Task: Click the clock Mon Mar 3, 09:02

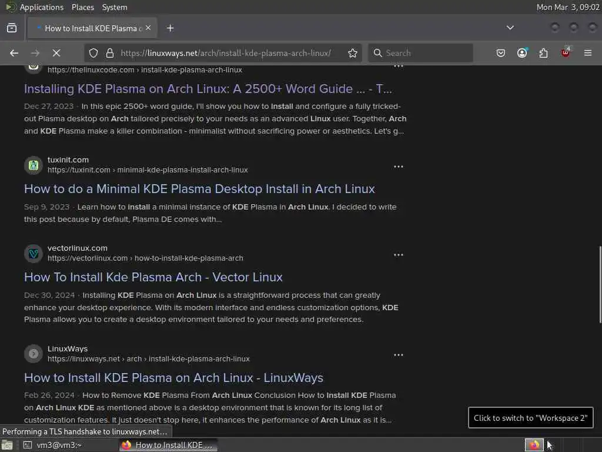Action: [568, 7]
